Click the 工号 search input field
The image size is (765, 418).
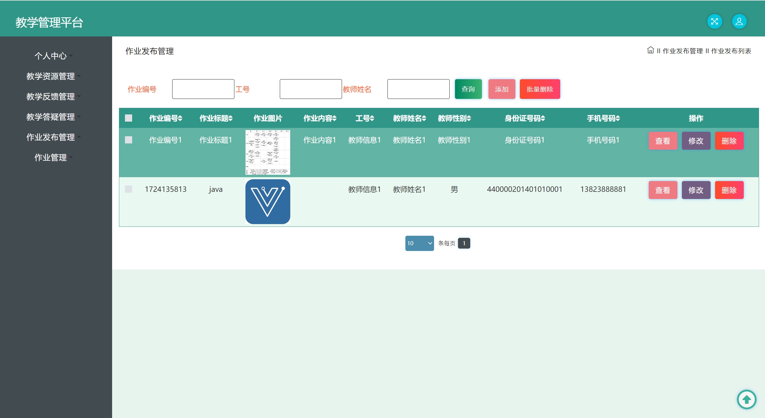click(x=311, y=89)
